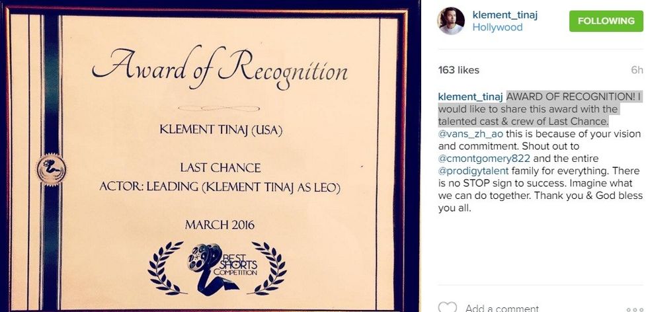Click the ACTOR: LEADING line on certificate
The image size is (648, 312).
coord(220,187)
